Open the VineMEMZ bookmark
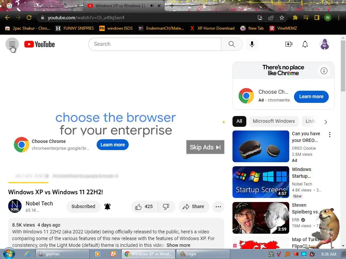 tap(283, 28)
